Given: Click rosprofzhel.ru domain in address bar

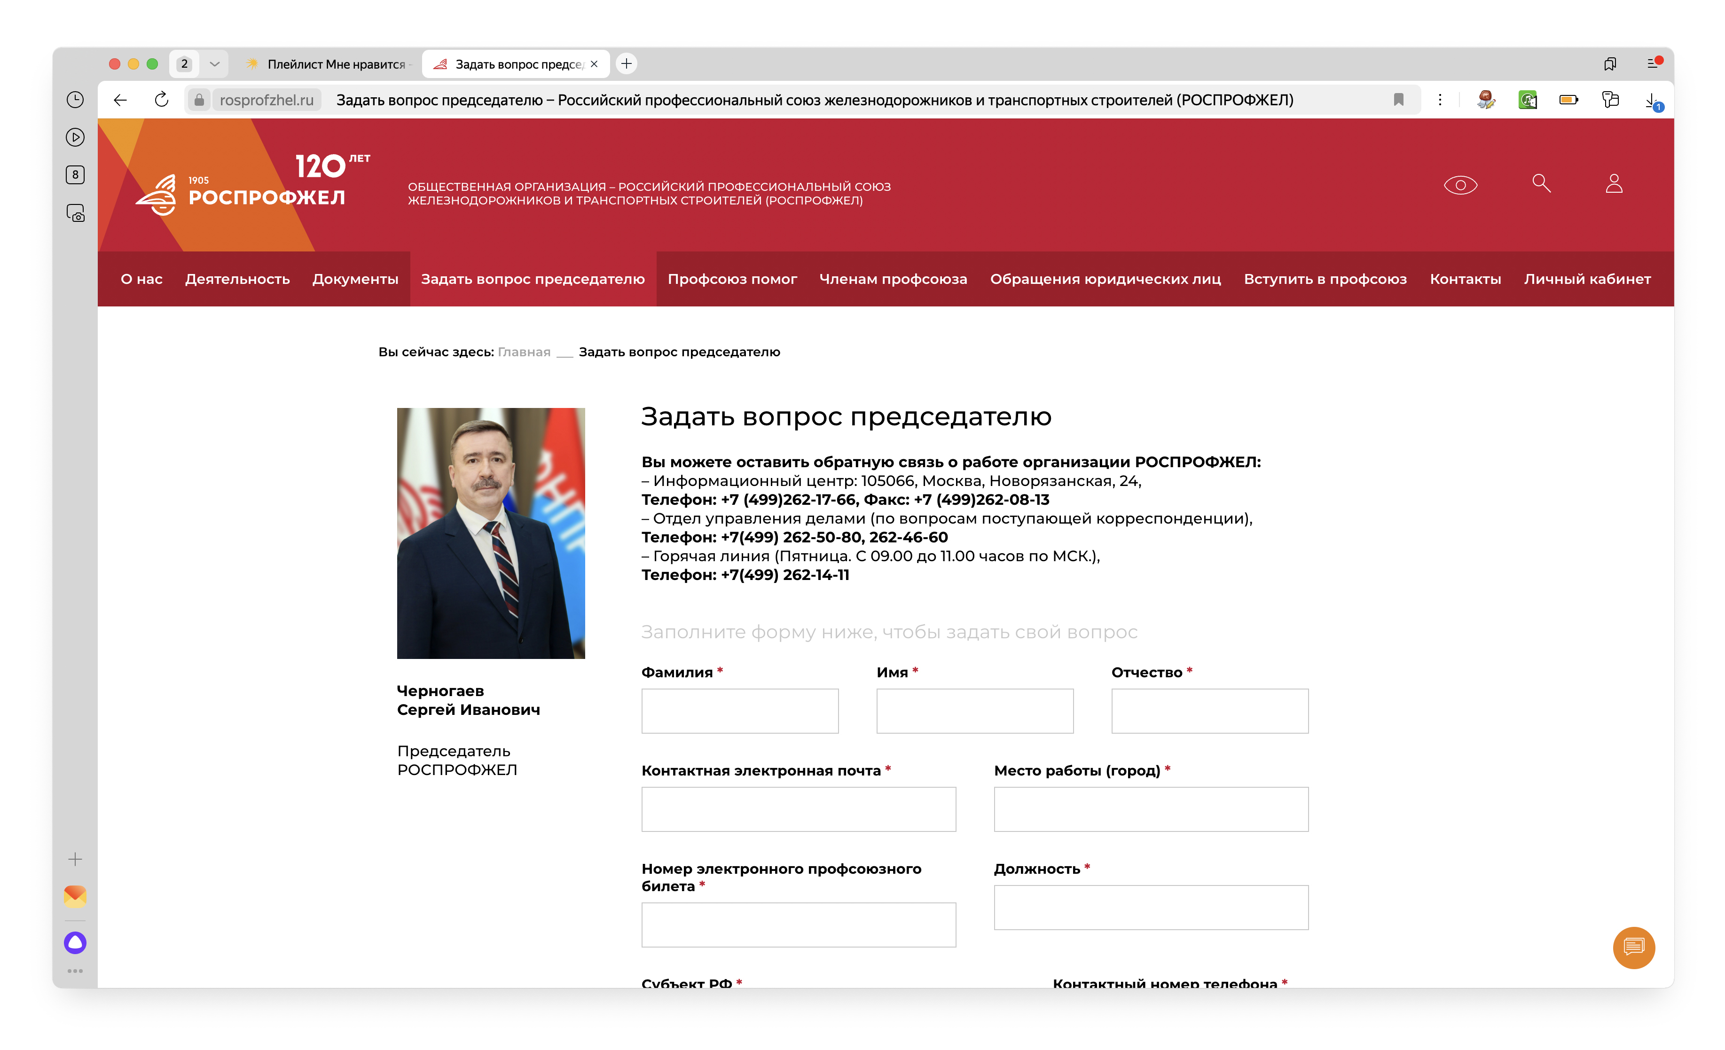Looking at the screenshot, I should point(266,100).
